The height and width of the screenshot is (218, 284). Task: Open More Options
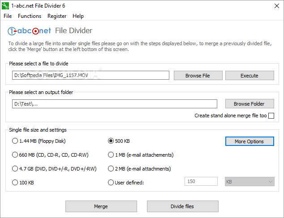[x=250, y=141]
